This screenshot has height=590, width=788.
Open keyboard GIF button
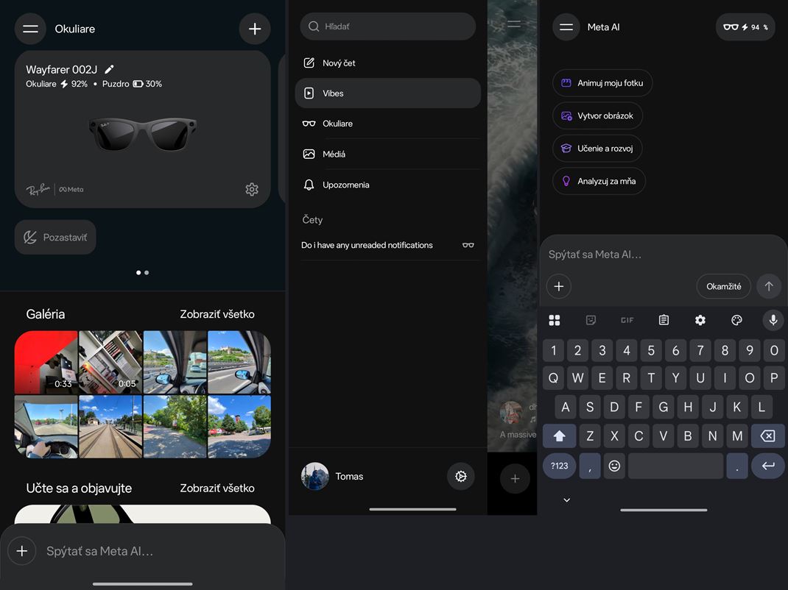pyautogui.click(x=627, y=320)
